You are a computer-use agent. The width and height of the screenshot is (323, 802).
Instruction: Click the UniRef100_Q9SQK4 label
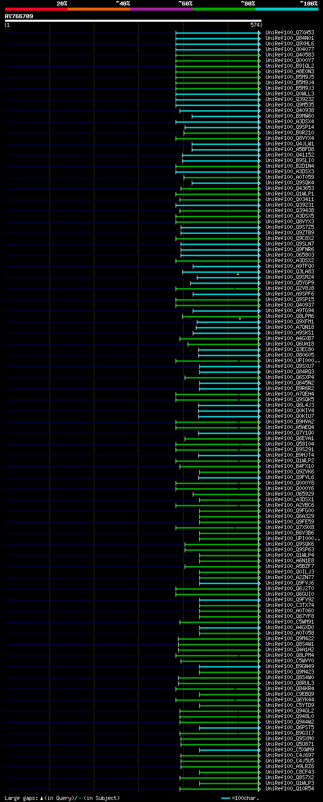(290, 182)
